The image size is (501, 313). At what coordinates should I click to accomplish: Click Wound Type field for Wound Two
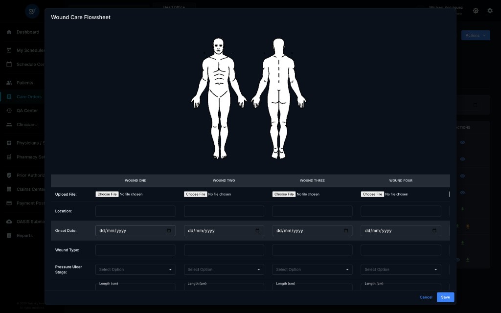(x=224, y=250)
